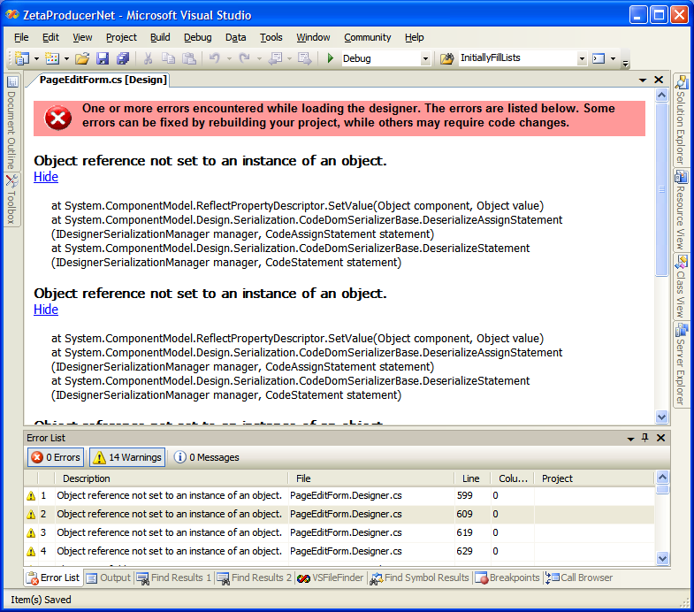
Task: Toggle the 14 Warnings filter button
Action: [x=127, y=457]
